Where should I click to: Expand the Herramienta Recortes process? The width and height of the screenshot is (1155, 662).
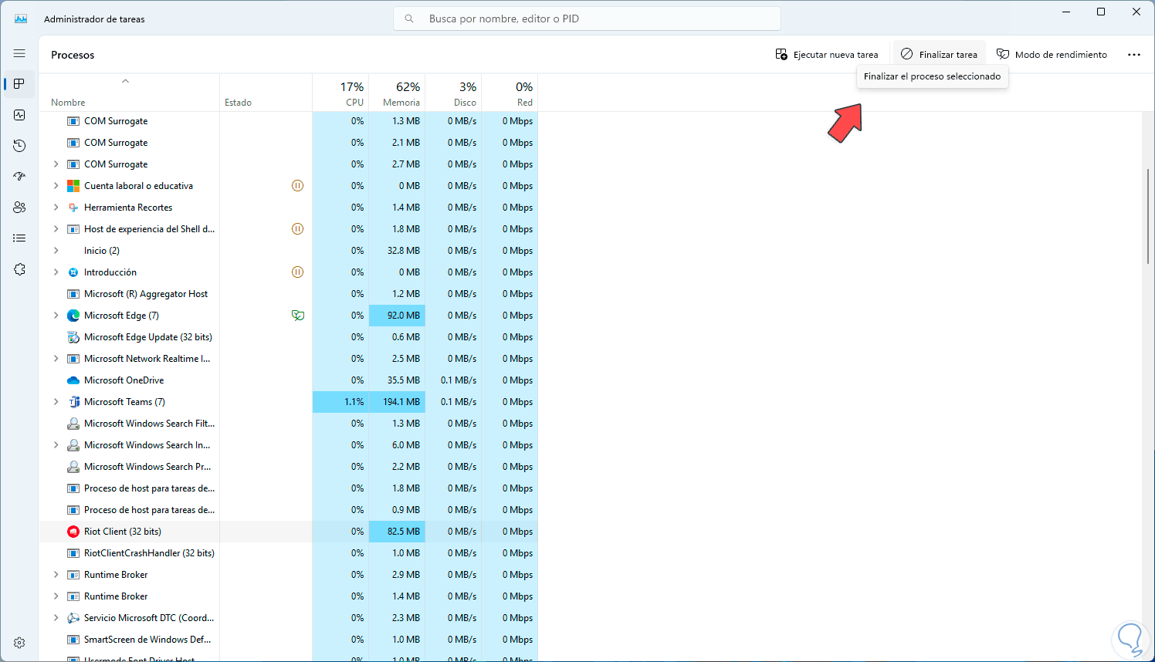(x=56, y=208)
